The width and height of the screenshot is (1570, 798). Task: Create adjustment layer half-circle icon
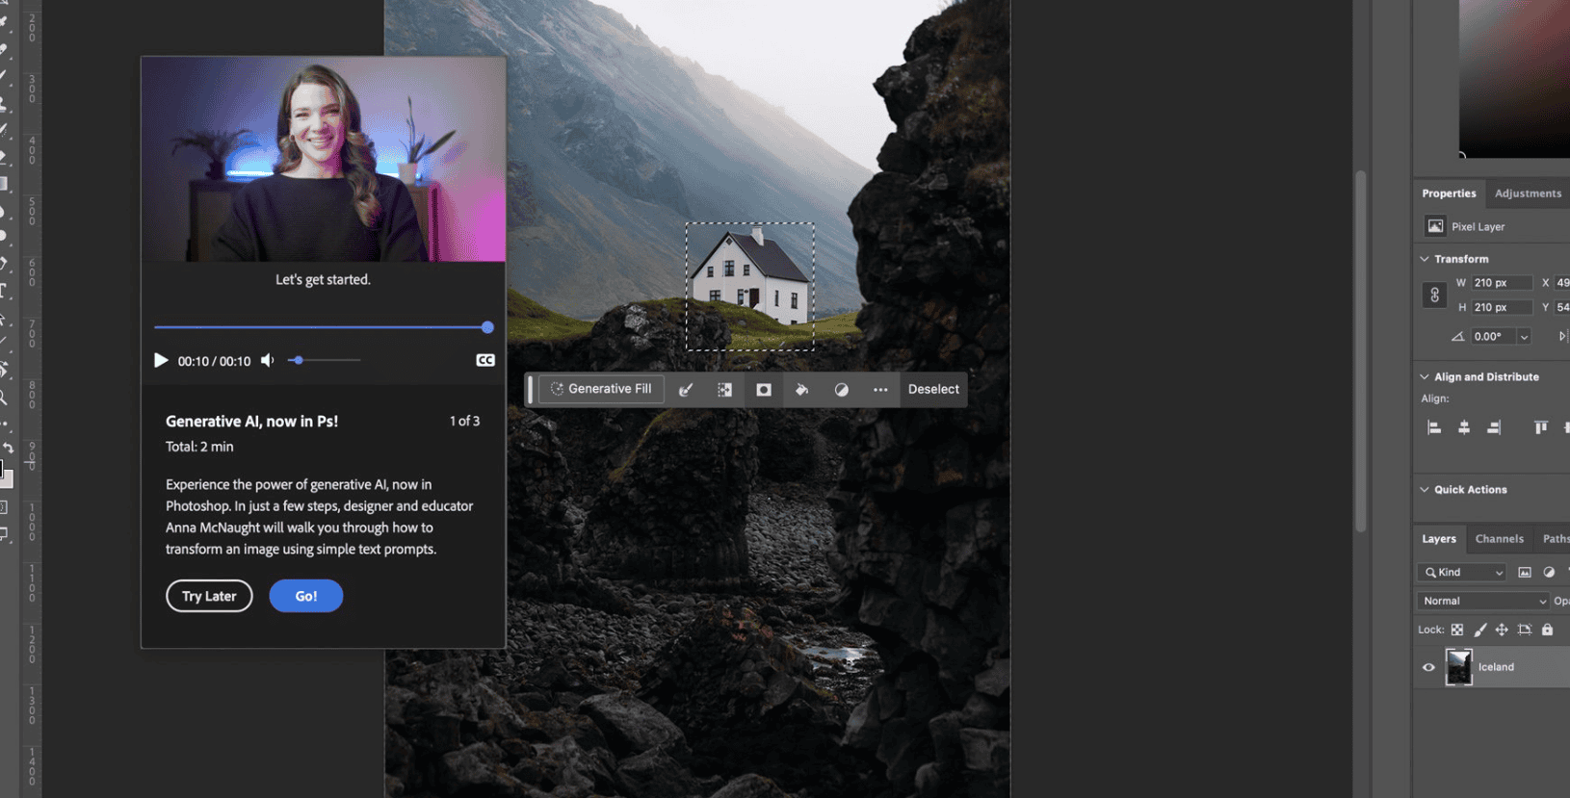point(841,390)
